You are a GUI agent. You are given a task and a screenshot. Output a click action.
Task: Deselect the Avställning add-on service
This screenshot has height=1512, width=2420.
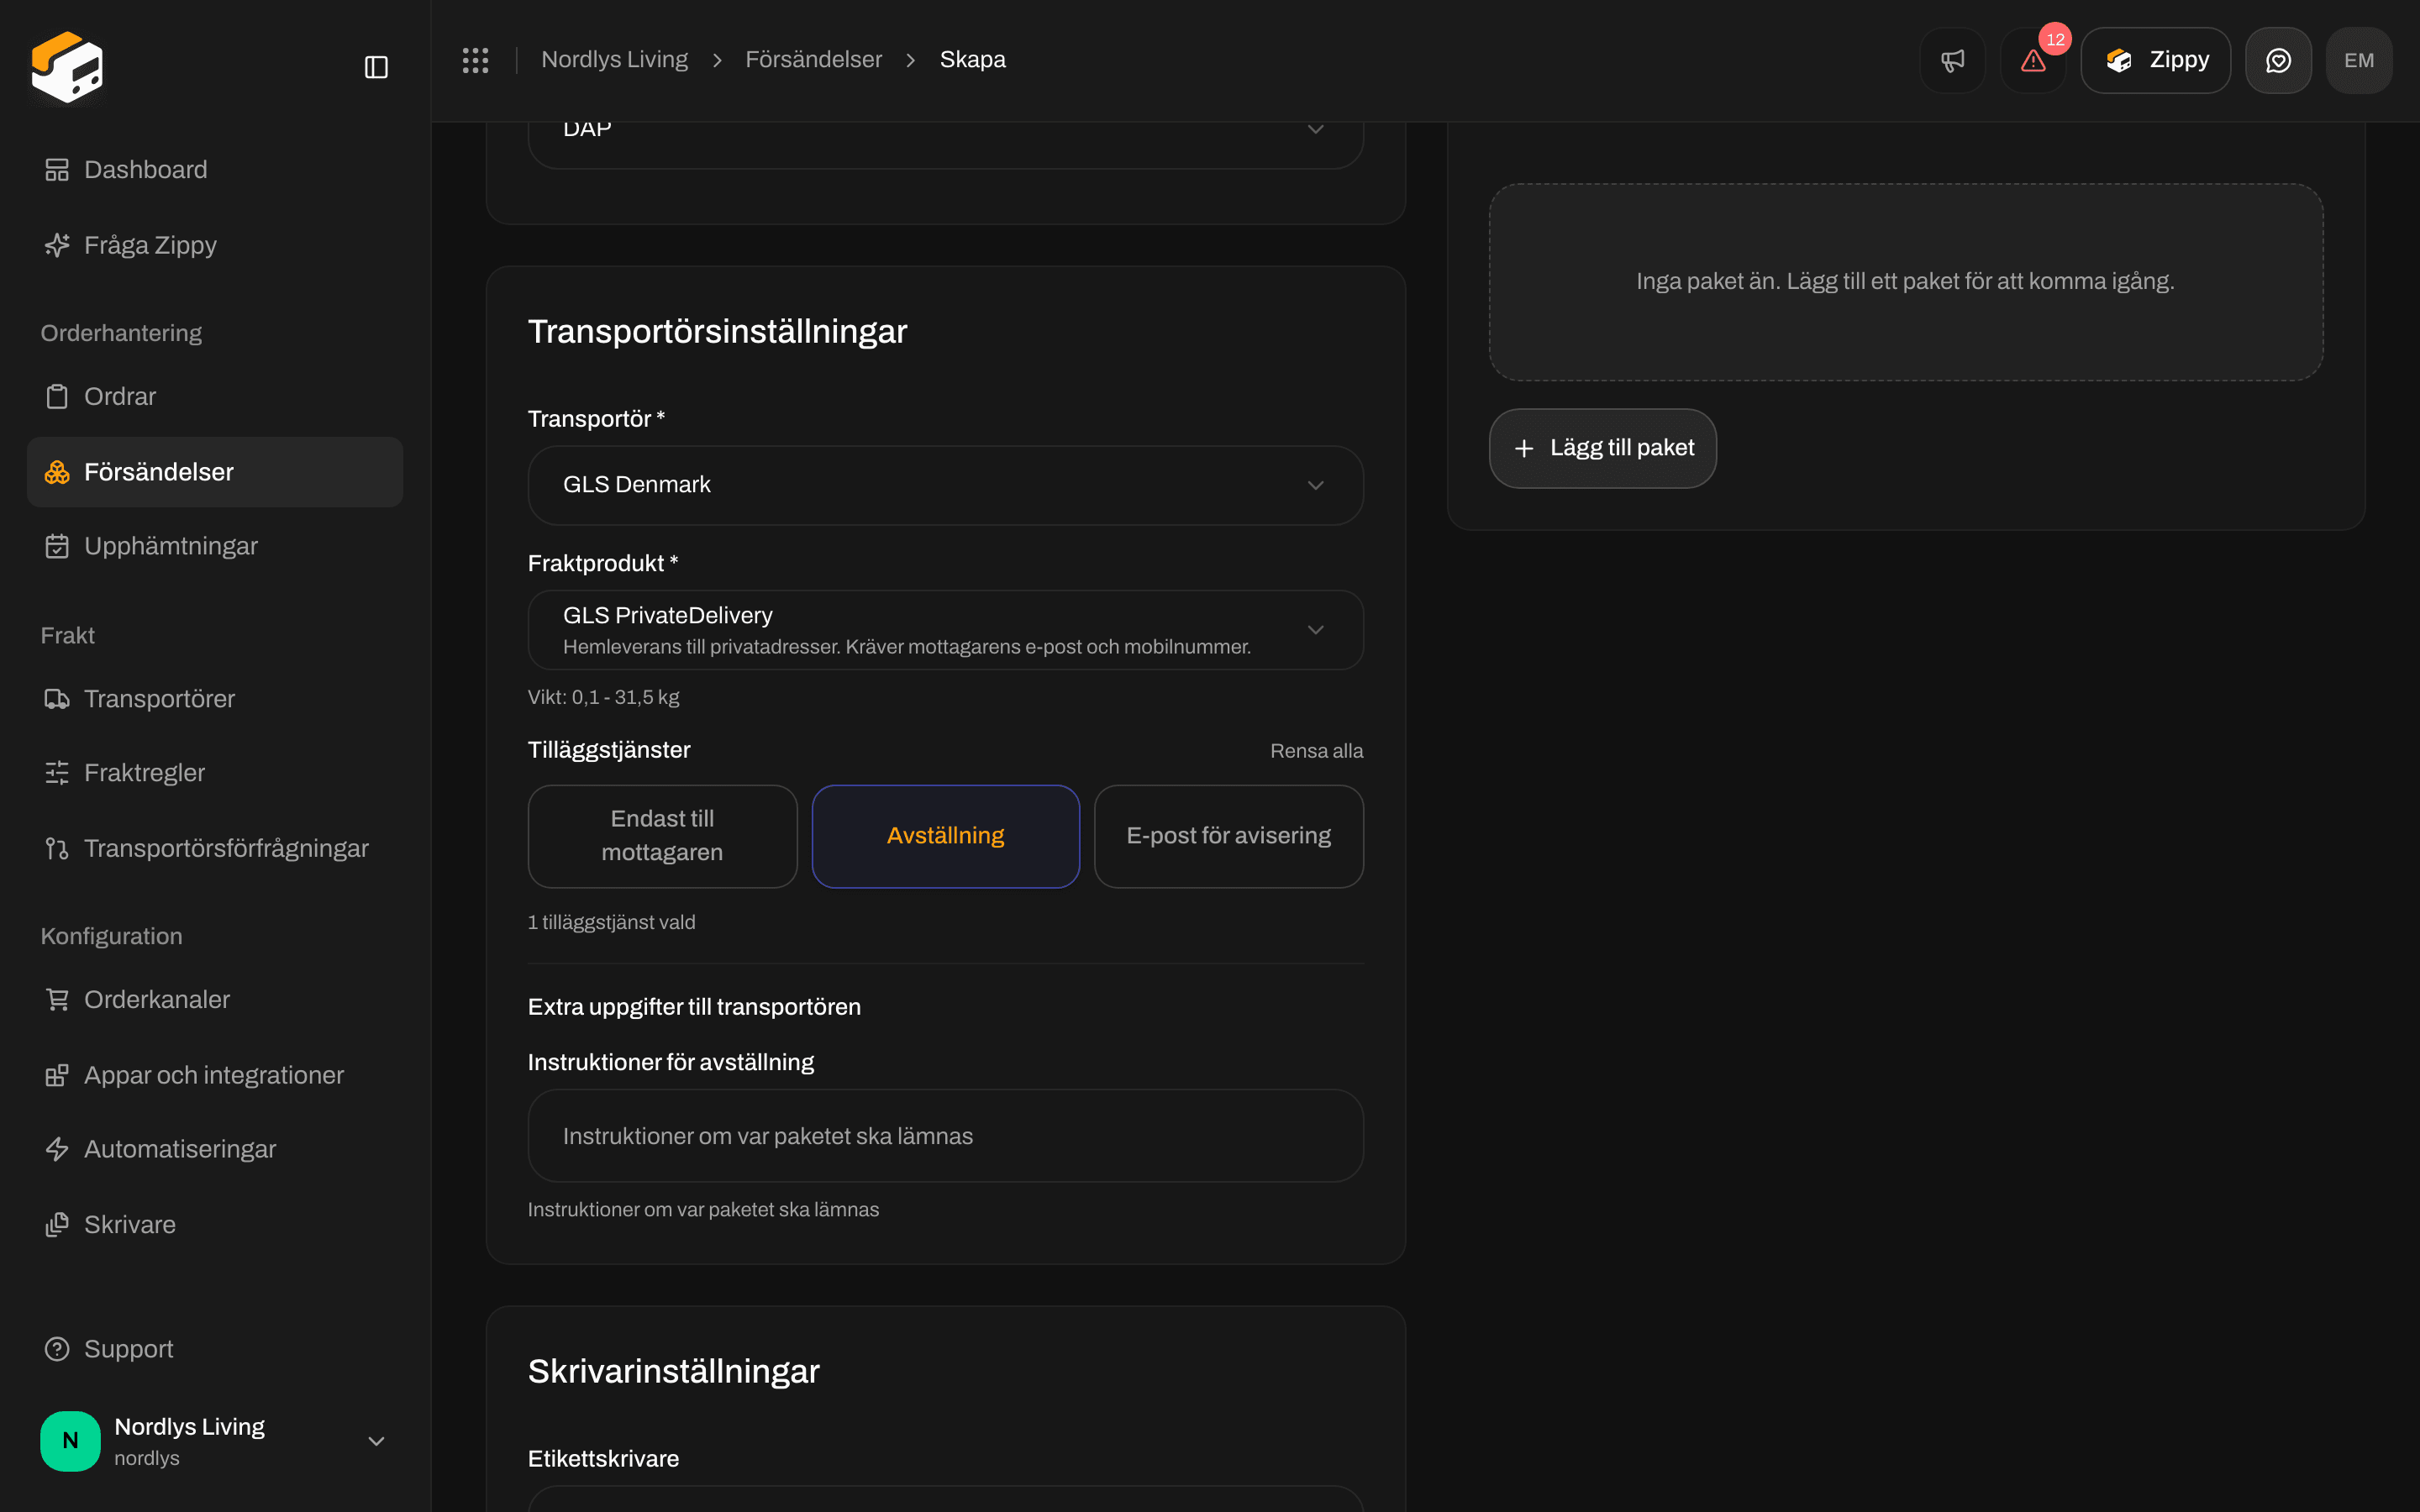click(x=945, y=836)
